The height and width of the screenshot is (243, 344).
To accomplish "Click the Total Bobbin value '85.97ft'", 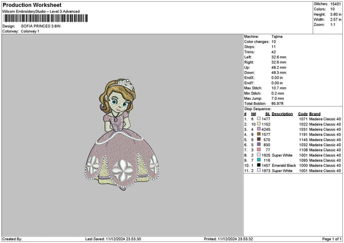I will click(x=277, y=104).
